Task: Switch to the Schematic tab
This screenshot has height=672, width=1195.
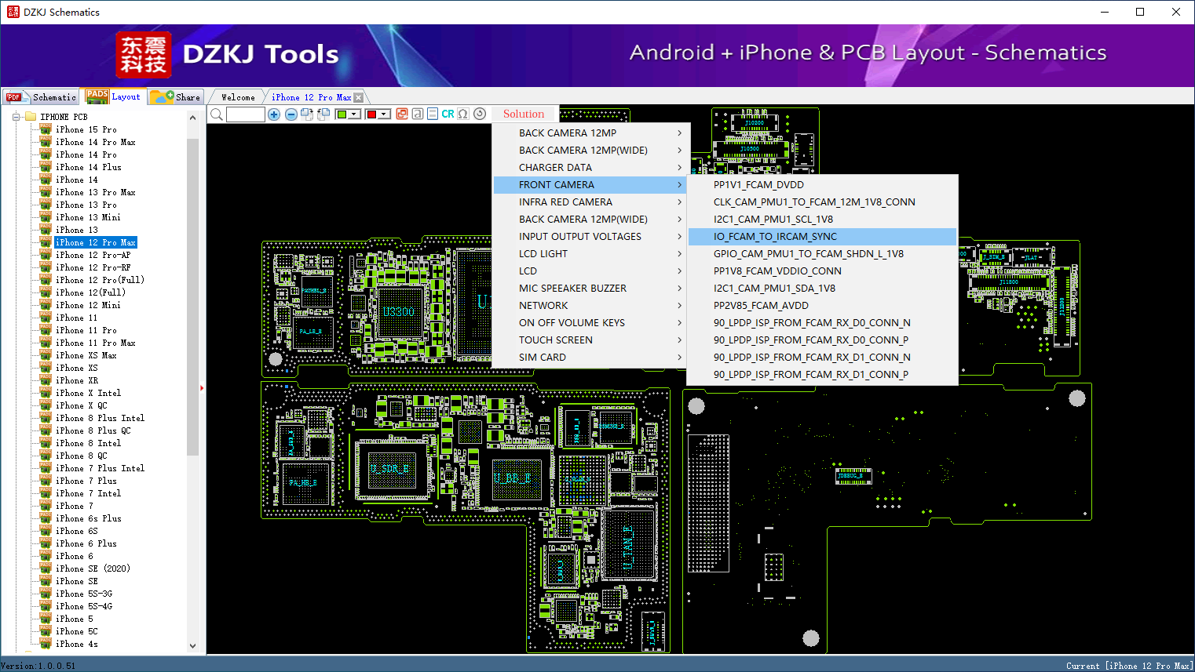Action: click(41, 97)
